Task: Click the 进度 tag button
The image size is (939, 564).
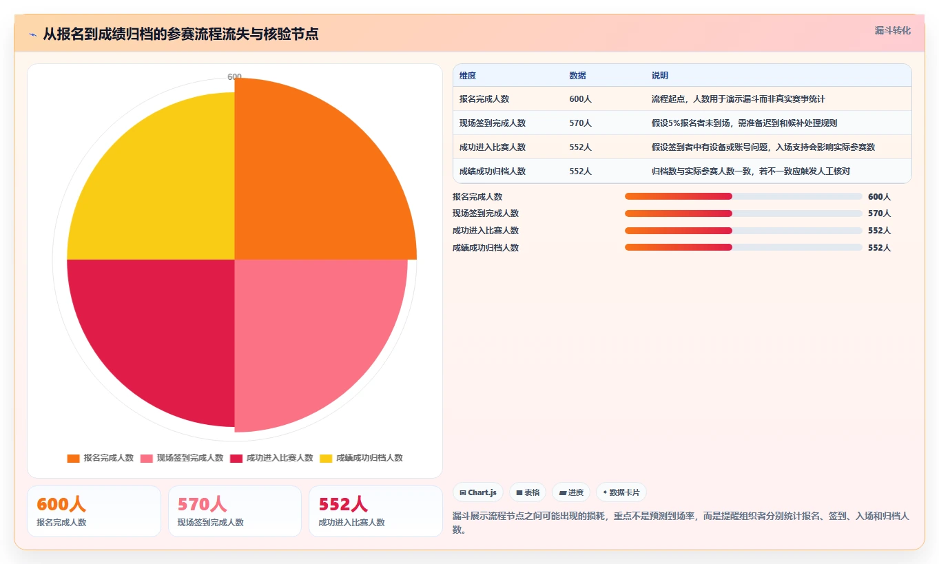Action: tap(571, 492)
